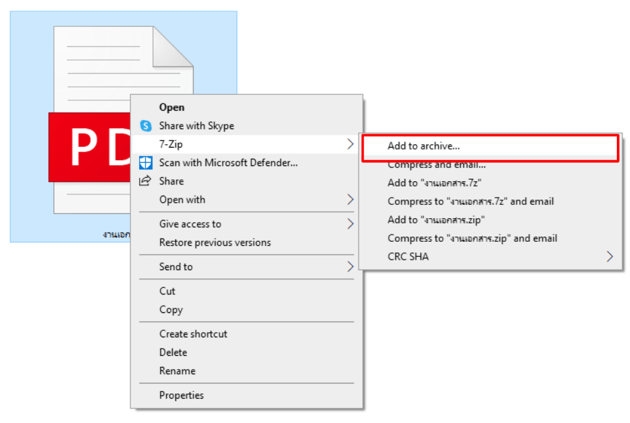Select Give access to
630x423 pixels.
click(246, 224)
